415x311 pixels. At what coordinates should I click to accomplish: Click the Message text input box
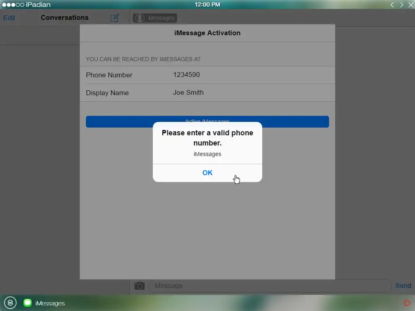click(x=270, y=285)
